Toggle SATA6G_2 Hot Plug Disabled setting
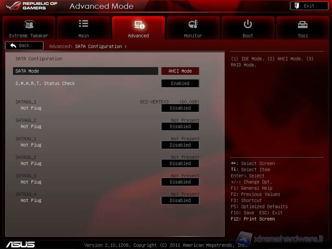The image size is (332, 249). pos(180,127)
